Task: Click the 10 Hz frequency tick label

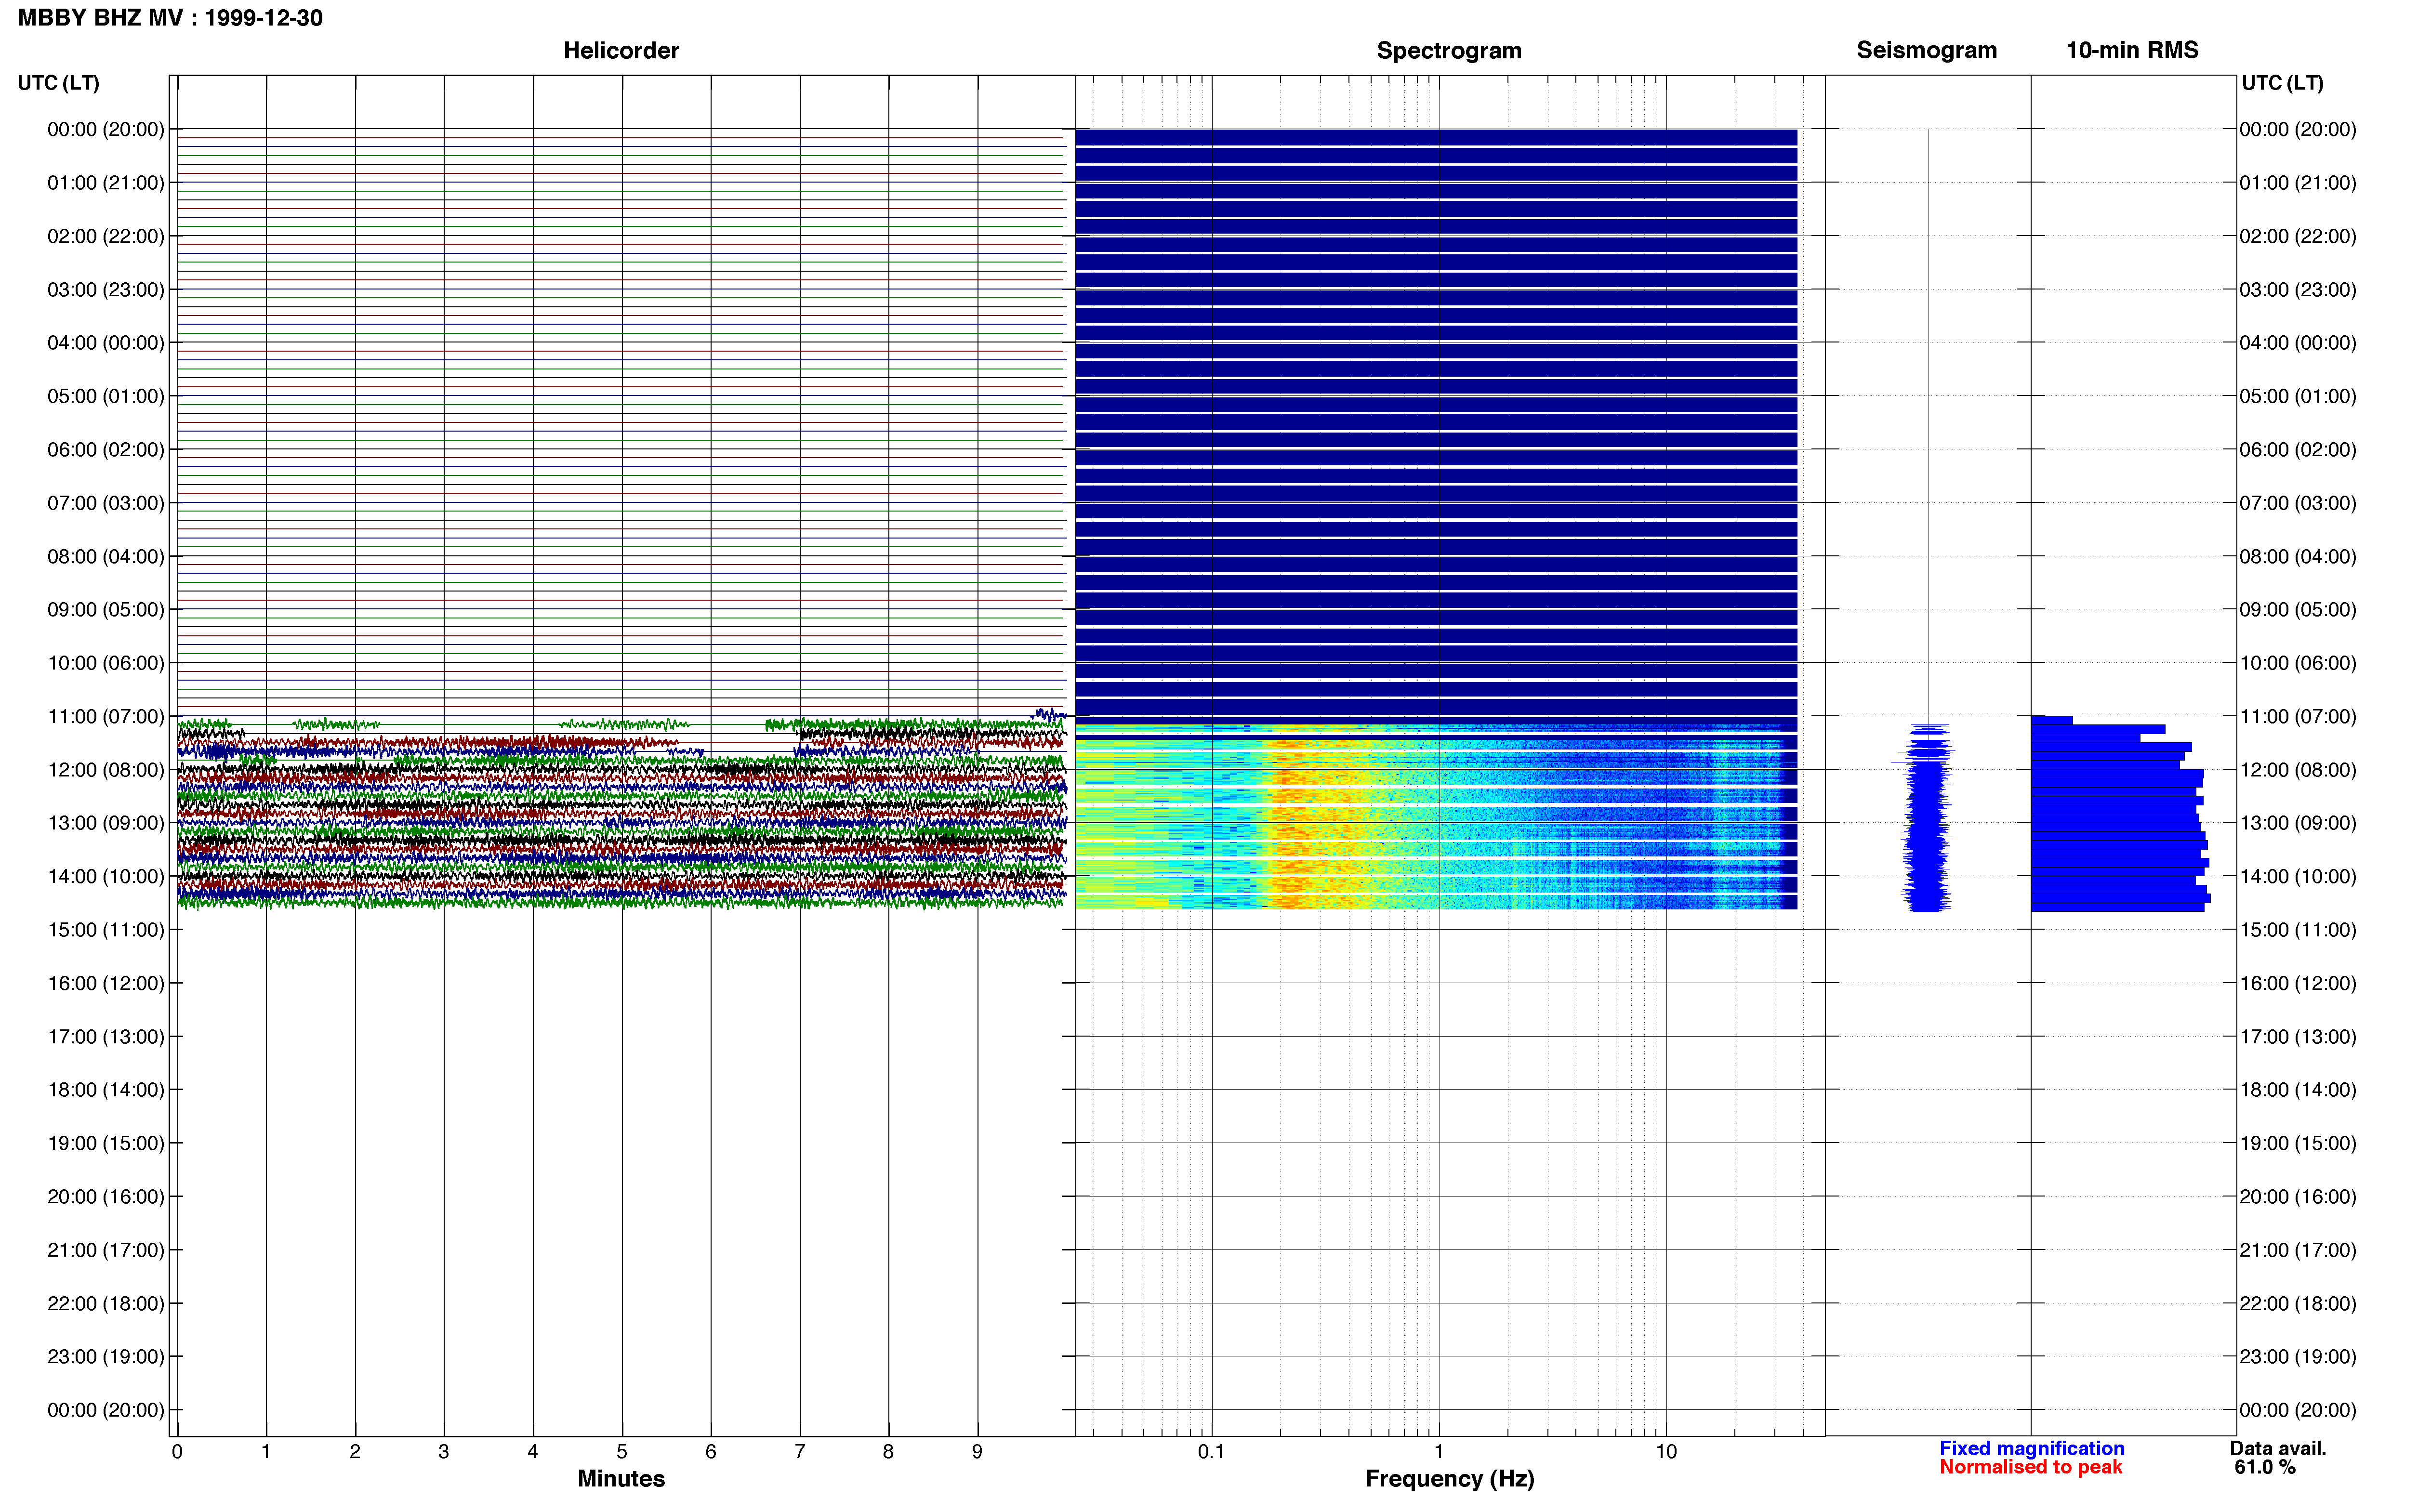Action: (1666, 1451)
